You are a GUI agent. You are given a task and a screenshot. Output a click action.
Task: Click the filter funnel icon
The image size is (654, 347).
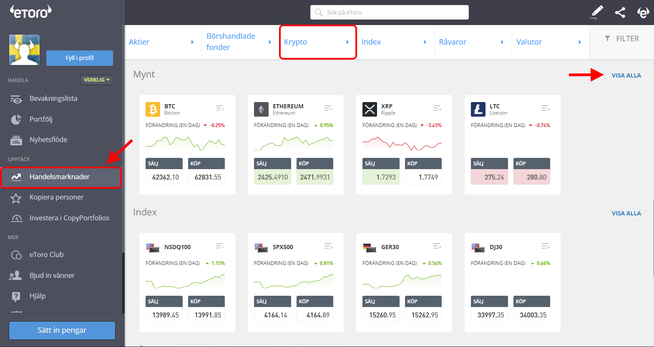pos(607,38)
